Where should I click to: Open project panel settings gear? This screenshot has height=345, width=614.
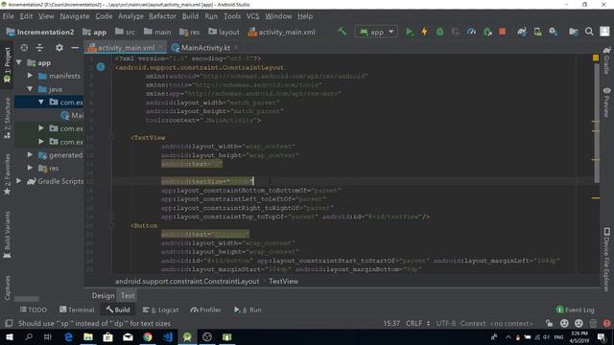[x=59, y=48]
